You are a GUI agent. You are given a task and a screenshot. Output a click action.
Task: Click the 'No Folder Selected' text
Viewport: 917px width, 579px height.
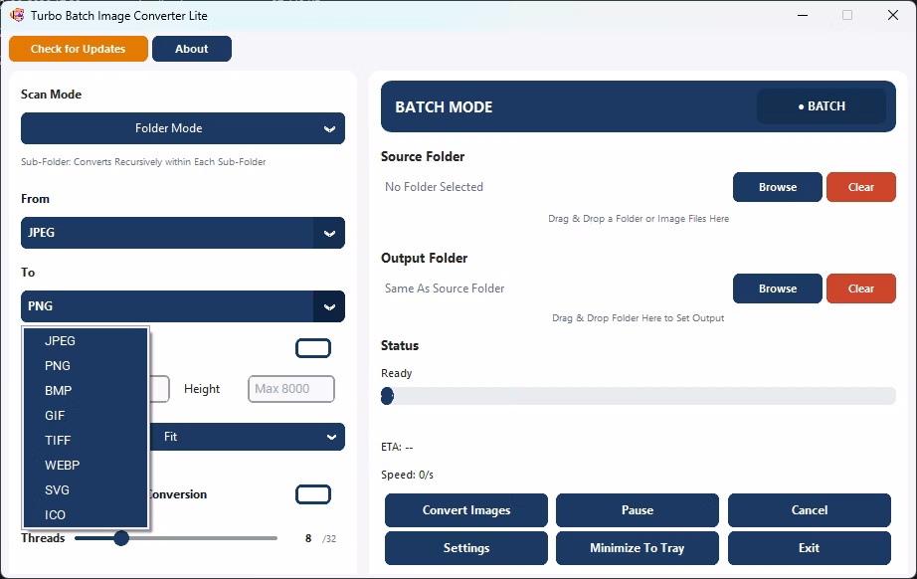tap(434, 187)
